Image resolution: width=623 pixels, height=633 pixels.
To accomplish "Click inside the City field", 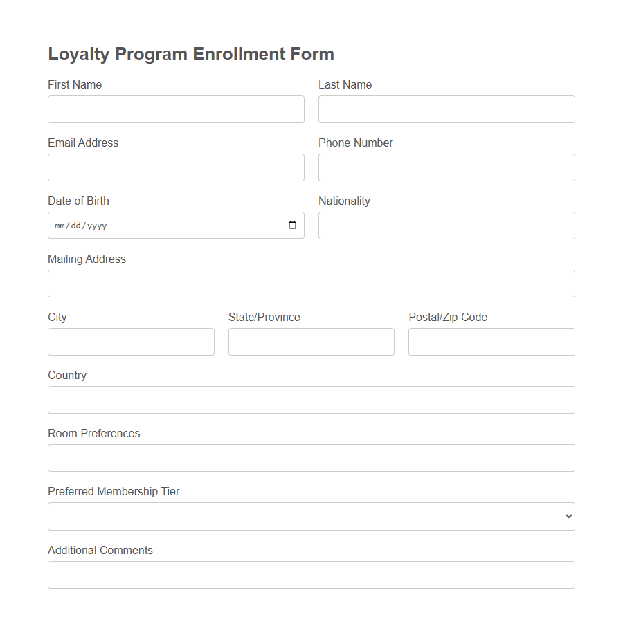I will [131, 342].
